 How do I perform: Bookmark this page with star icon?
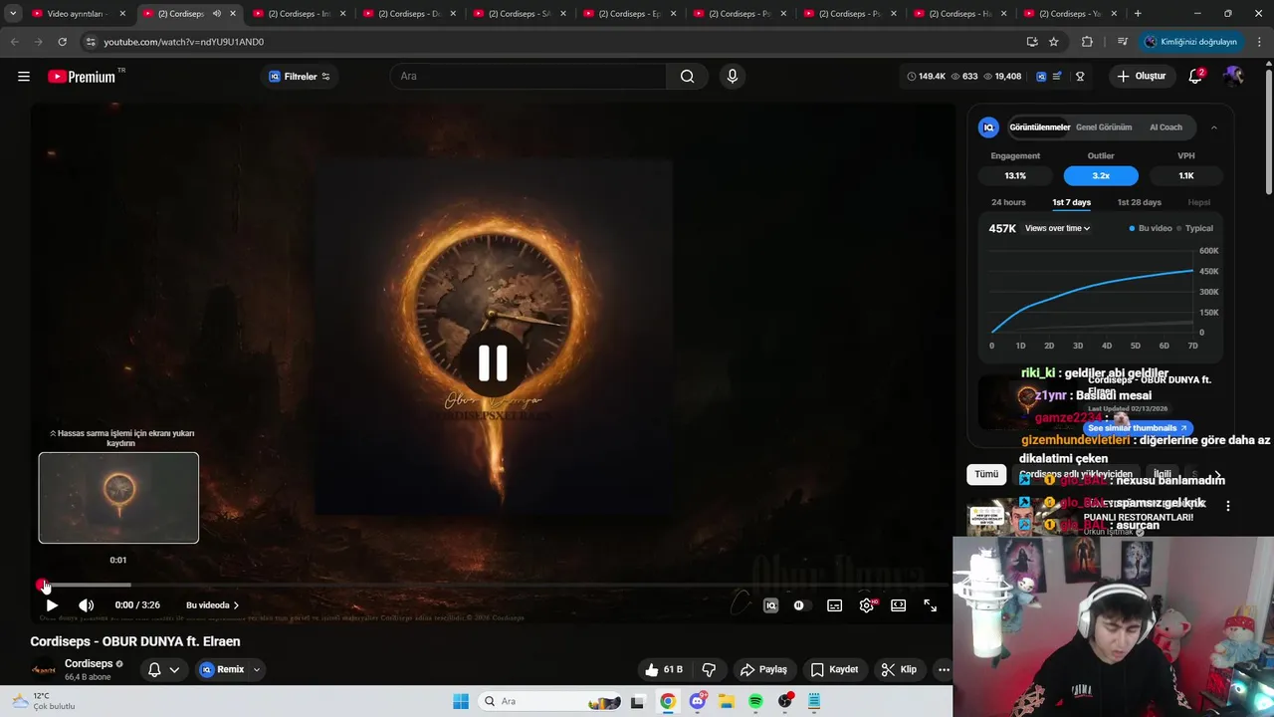[1054, 42]
